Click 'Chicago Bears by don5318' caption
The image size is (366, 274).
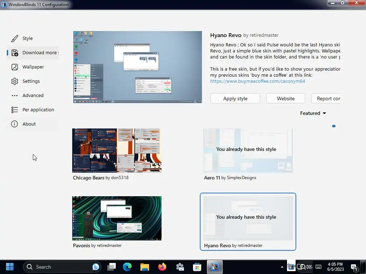pyautogui.click(x=100, y=178)
